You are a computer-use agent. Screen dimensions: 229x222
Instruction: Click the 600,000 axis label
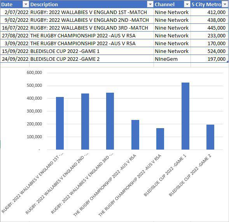click(x=34, y=72)
